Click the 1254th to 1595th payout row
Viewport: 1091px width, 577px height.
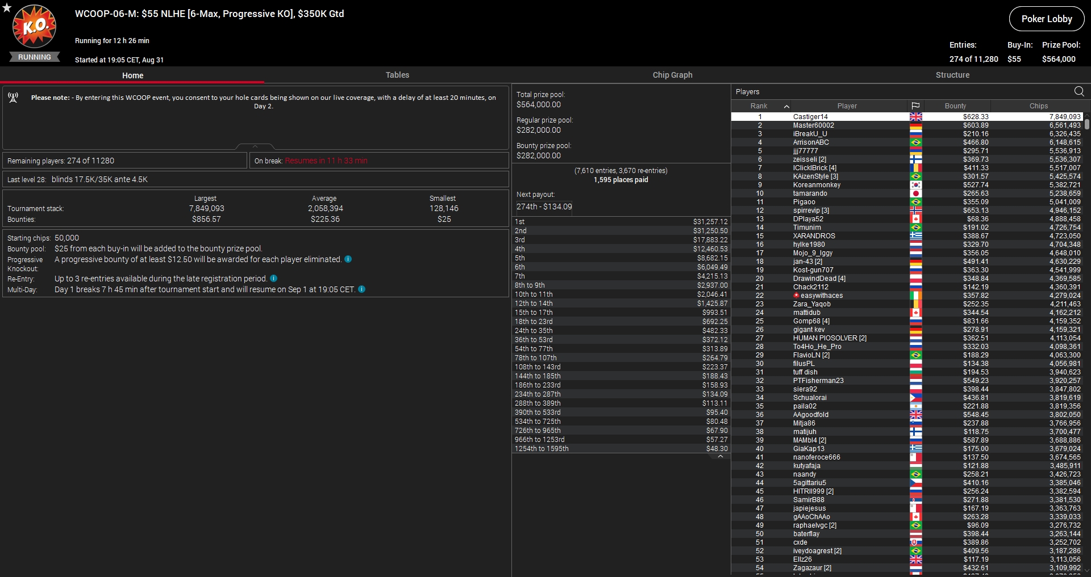[x=621, y=449]
